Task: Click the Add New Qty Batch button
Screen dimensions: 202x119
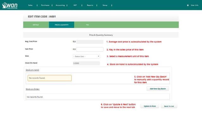Action: 158,89
